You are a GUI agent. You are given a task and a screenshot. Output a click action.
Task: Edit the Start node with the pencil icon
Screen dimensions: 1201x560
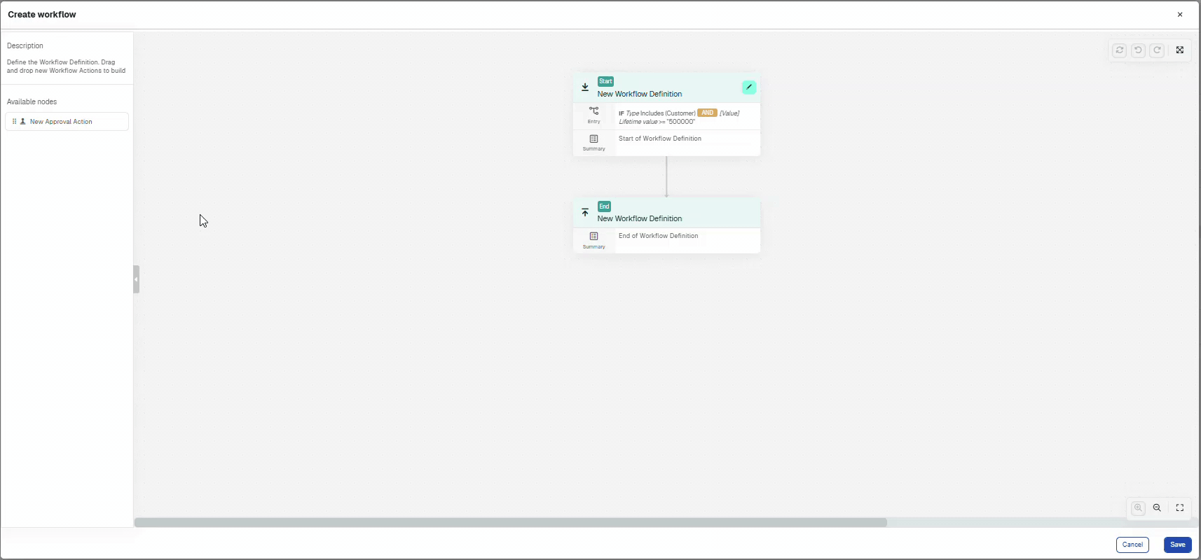pyautogui.click(x=749, y=87)
